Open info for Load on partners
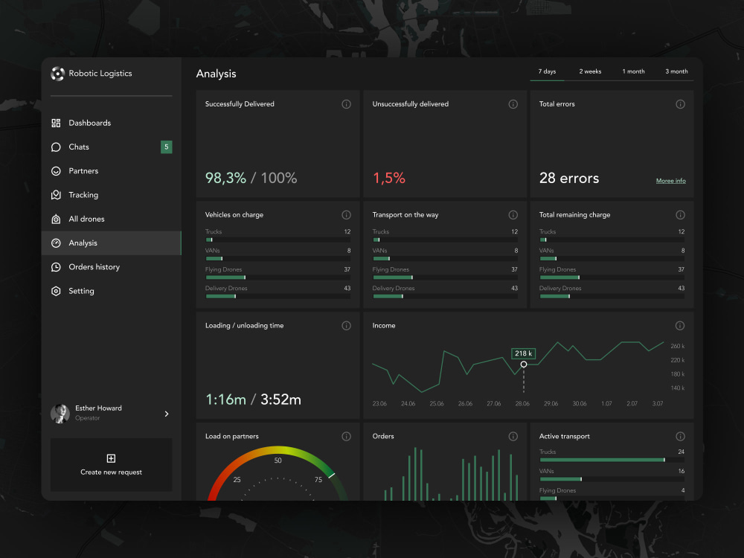744x558 pixels. point(347,437)
